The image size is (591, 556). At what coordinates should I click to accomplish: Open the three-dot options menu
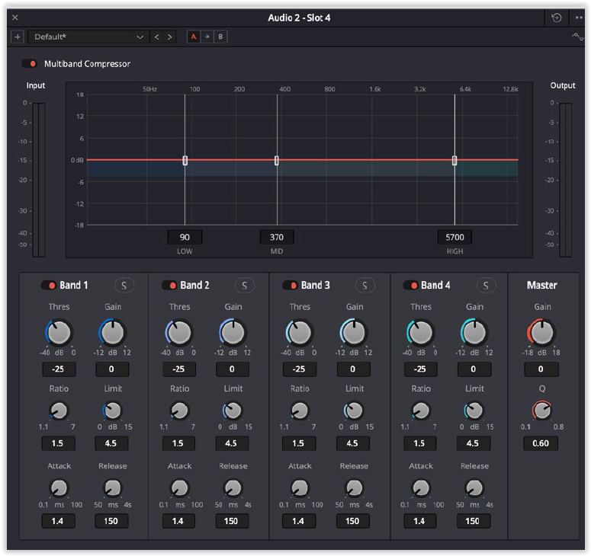pos(579,18)
